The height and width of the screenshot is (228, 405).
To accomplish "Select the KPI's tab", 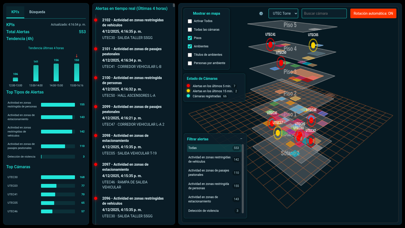I will [15, 12].
